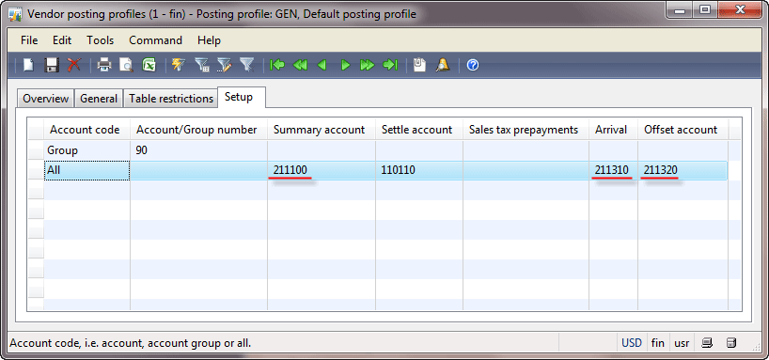This screenshot has width=769, height=360.
Task: Create a new record with the New icon
Action: coord(28,65)
